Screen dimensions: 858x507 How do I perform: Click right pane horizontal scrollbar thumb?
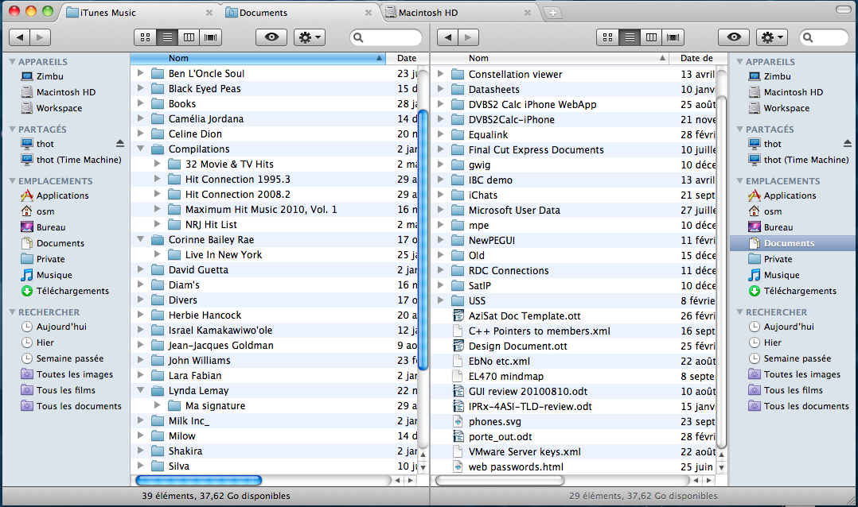point(499,480)
